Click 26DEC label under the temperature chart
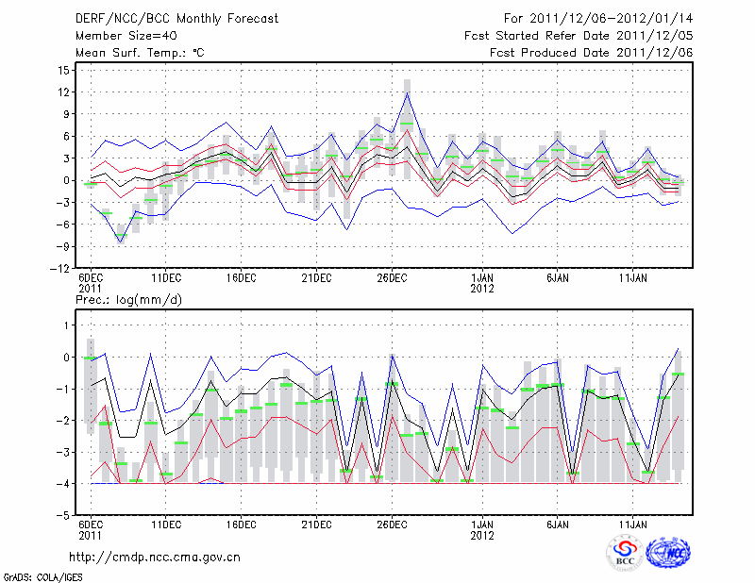This screenshot has width=755, height=583. pos(392,278)
